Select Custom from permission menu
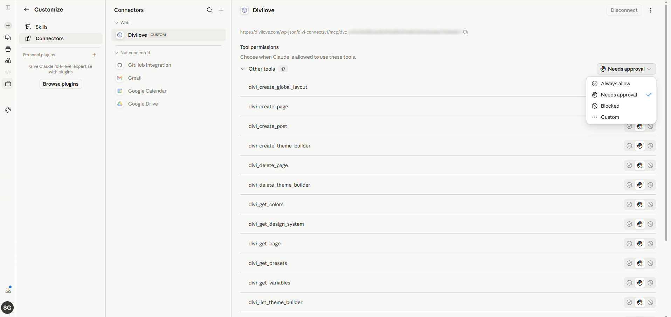Image resolution: width=671 pixels, height=317 pixels. (x=621, y=117)
